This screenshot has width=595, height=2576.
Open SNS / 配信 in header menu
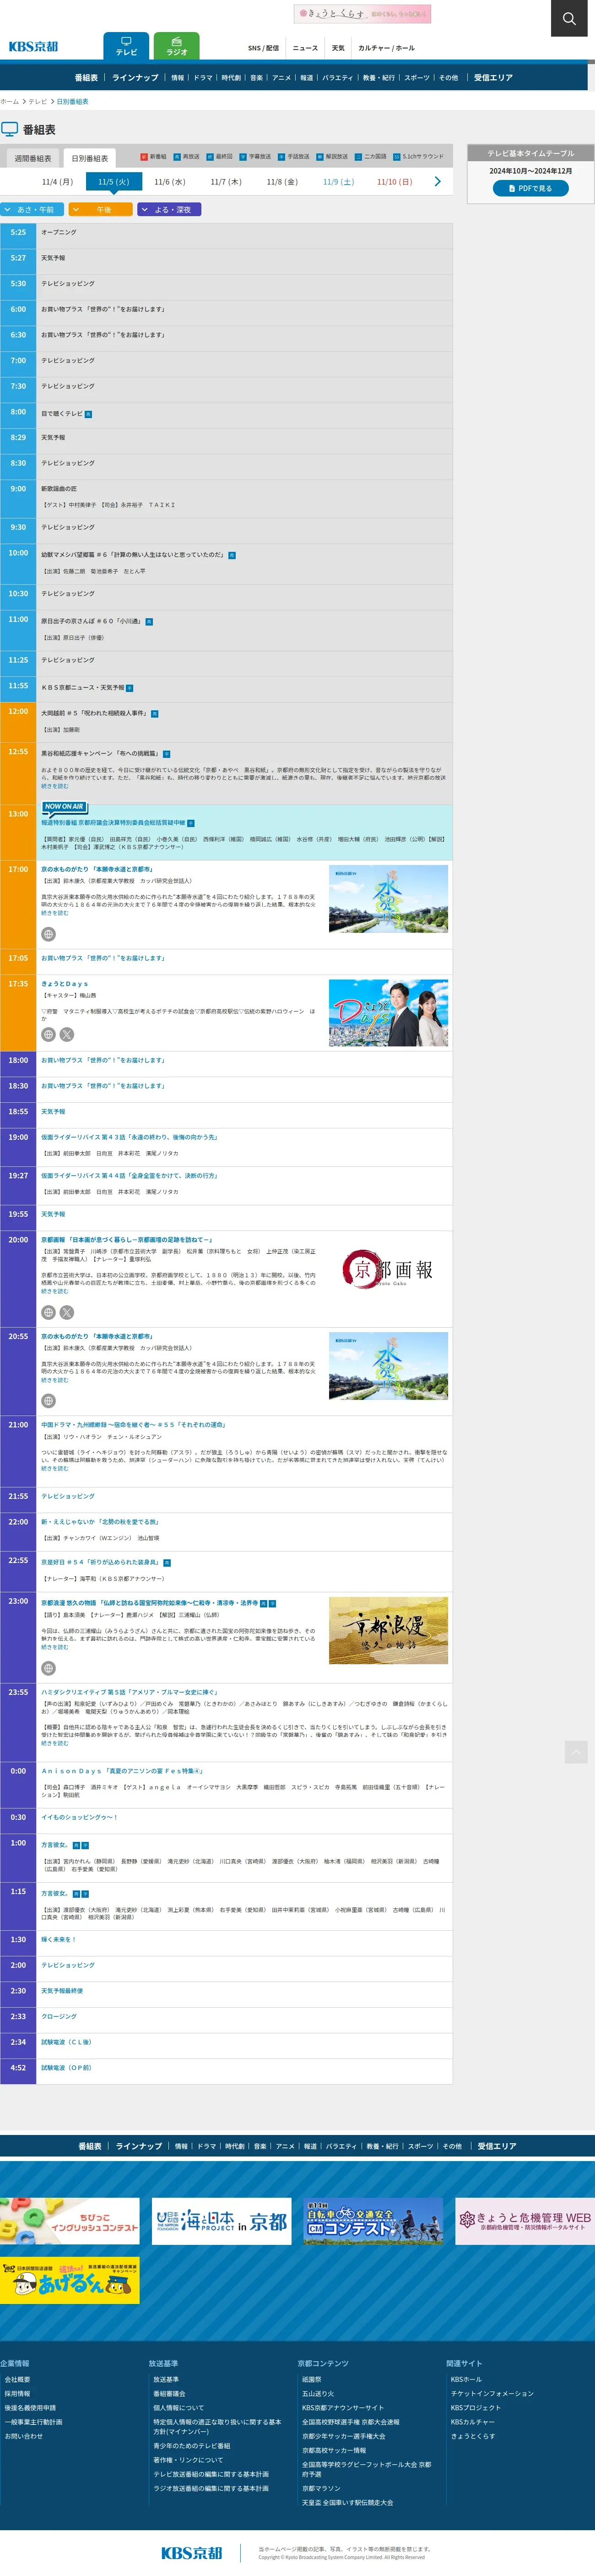click(264, 48)
